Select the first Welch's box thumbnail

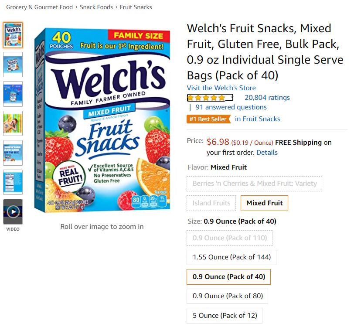click(13, 35)
